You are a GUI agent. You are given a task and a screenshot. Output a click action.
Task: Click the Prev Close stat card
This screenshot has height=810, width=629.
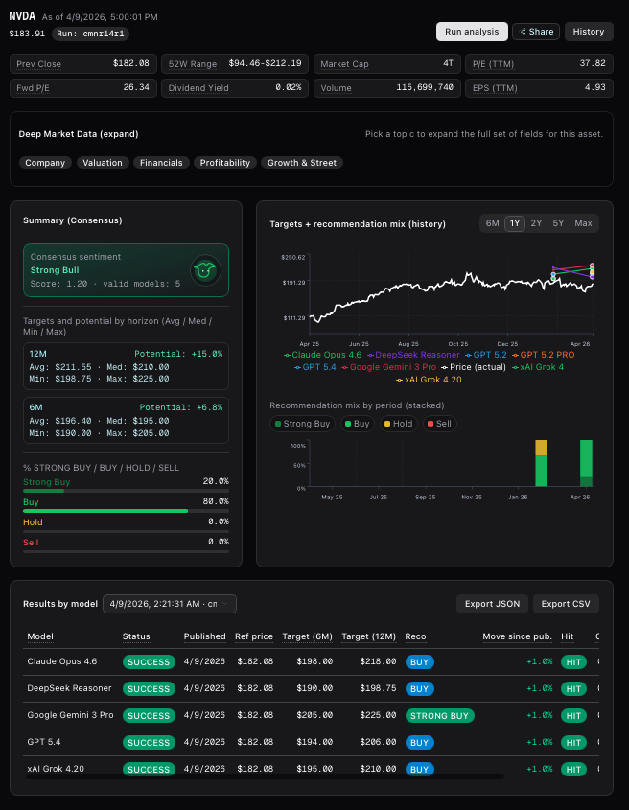point(83,64)
